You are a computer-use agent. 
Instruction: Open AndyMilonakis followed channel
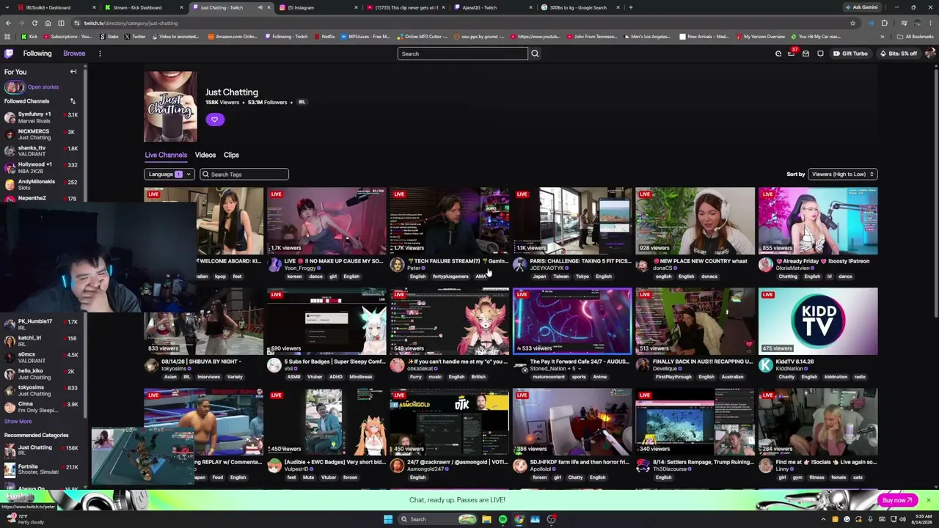point(42,184)
